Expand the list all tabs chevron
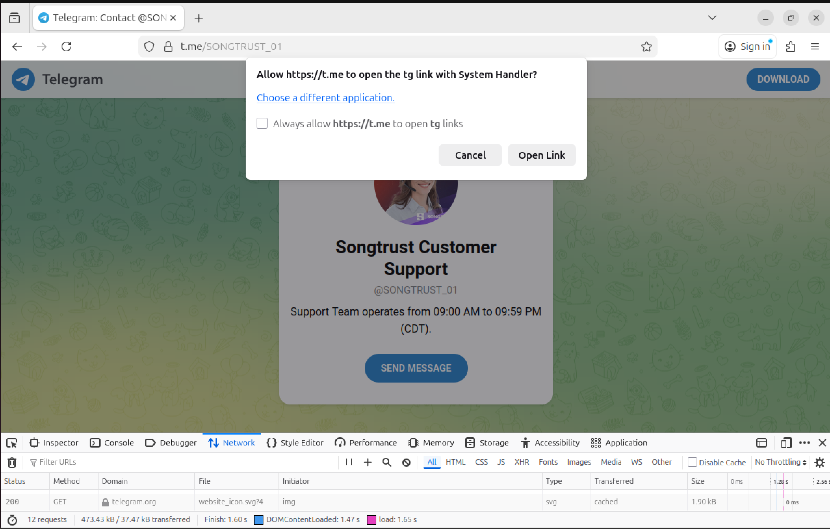The width and height of the screenshot is (830, 529). [712, 18]
